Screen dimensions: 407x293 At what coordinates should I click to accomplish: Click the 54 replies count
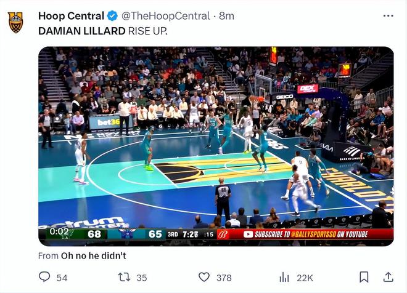[62, 278]
